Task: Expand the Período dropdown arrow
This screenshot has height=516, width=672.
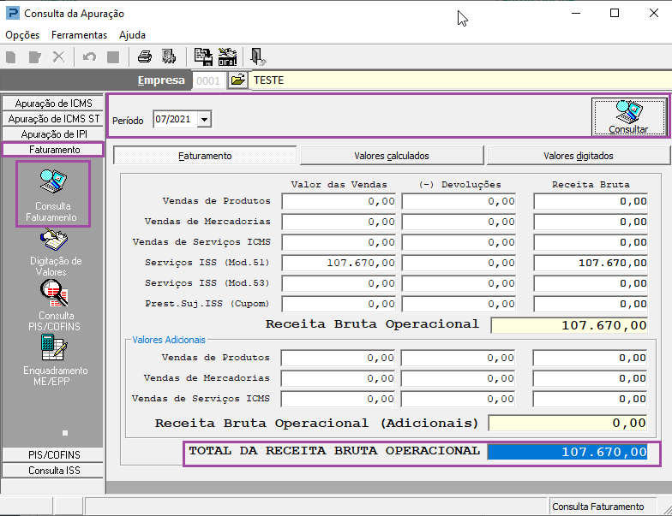Action: click(x=204, y=120)
